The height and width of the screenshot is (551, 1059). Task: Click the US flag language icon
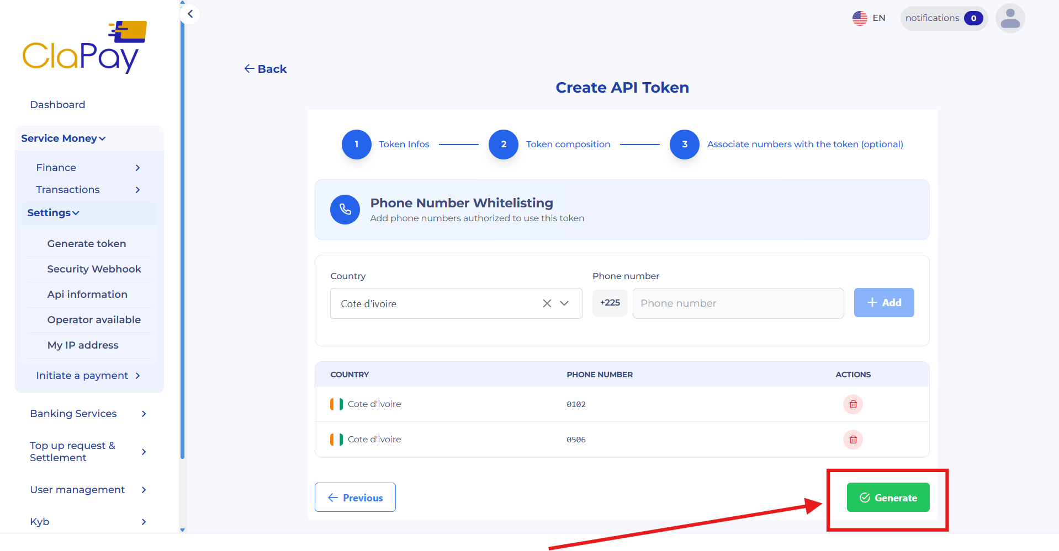click(x=859, y=18)
